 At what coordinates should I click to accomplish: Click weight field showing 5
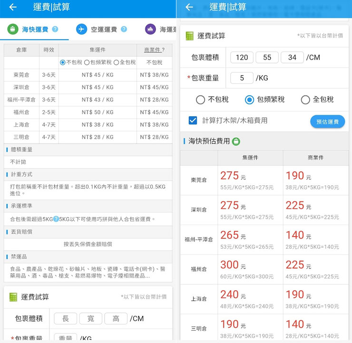point(242,78)
